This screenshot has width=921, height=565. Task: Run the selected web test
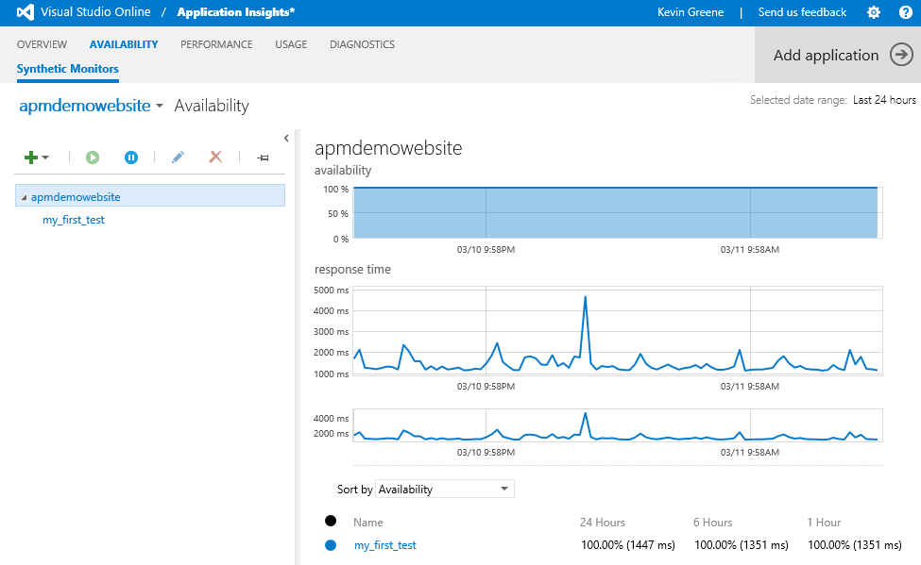[x=92, y=157]
